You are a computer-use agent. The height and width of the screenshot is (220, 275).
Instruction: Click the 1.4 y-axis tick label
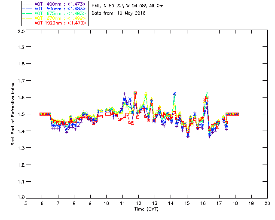point(21,131)
